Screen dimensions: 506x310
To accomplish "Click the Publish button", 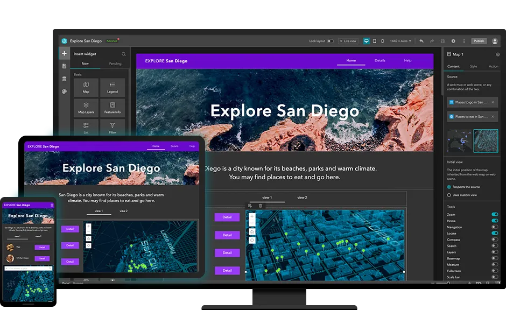I will click(x=479, y=41).
